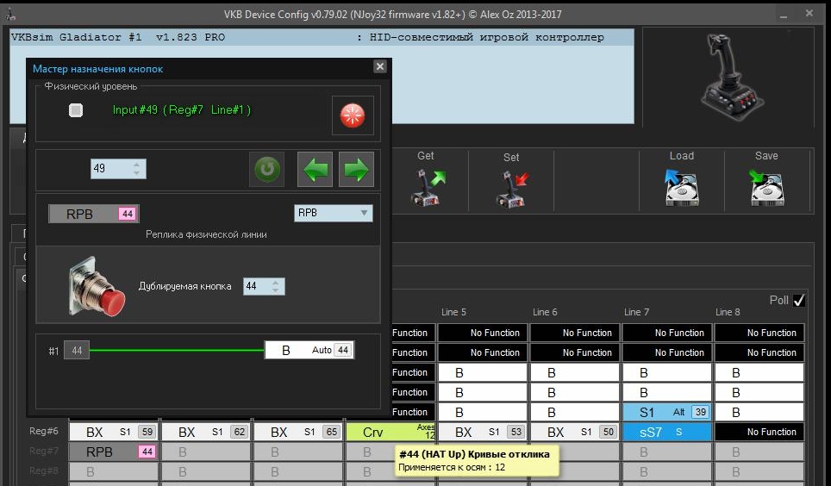Click the Gladiator joystick picture
This screenshot has height=486, width=831.
tap(733, 78)
